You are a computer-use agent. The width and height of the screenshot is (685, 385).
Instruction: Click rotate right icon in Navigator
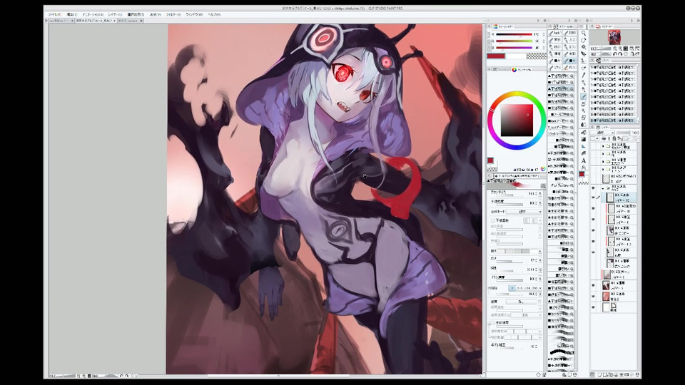(x=620, y=53)
